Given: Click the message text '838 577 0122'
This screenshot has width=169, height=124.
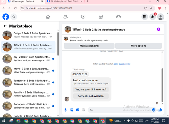Looking at the screenshot, I should (80, 74).
